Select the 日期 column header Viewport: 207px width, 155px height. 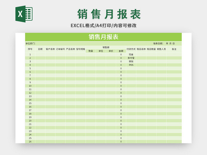point(40,49)
